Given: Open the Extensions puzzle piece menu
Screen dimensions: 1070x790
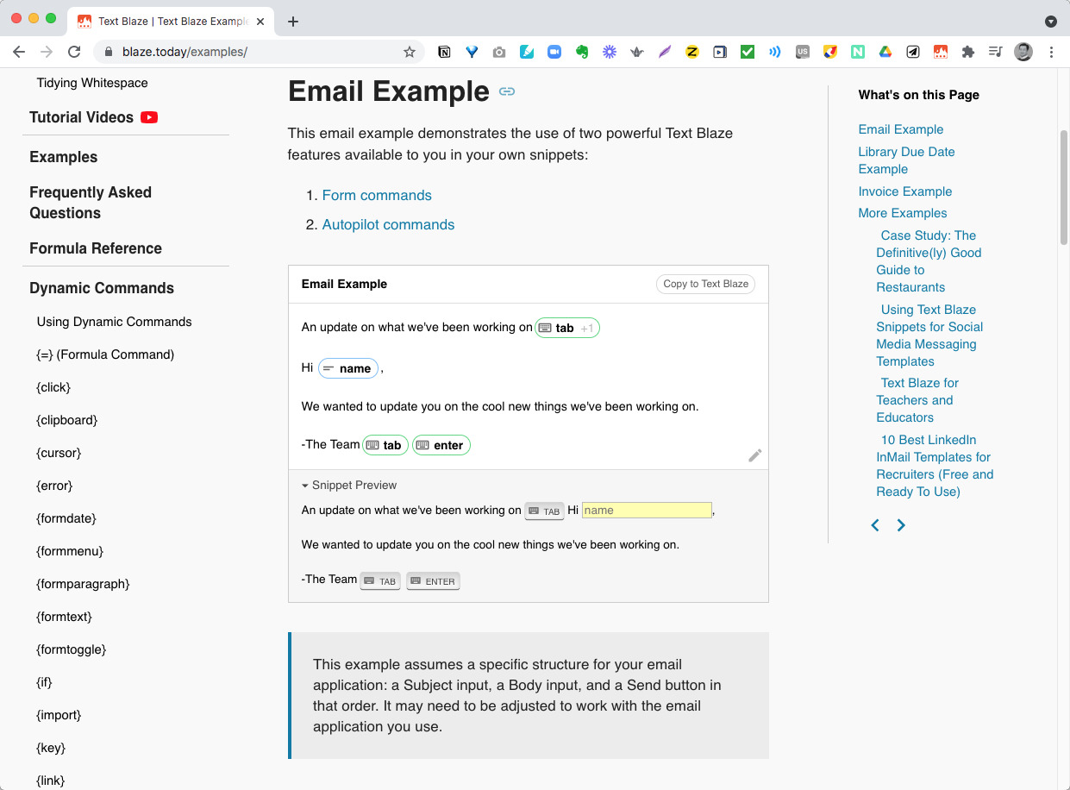Looking at the screenshot, I should (x=968, y=52).
